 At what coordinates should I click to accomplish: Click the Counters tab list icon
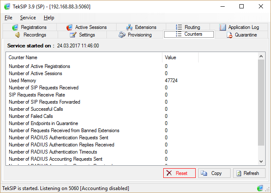click(x=178, y=34)
